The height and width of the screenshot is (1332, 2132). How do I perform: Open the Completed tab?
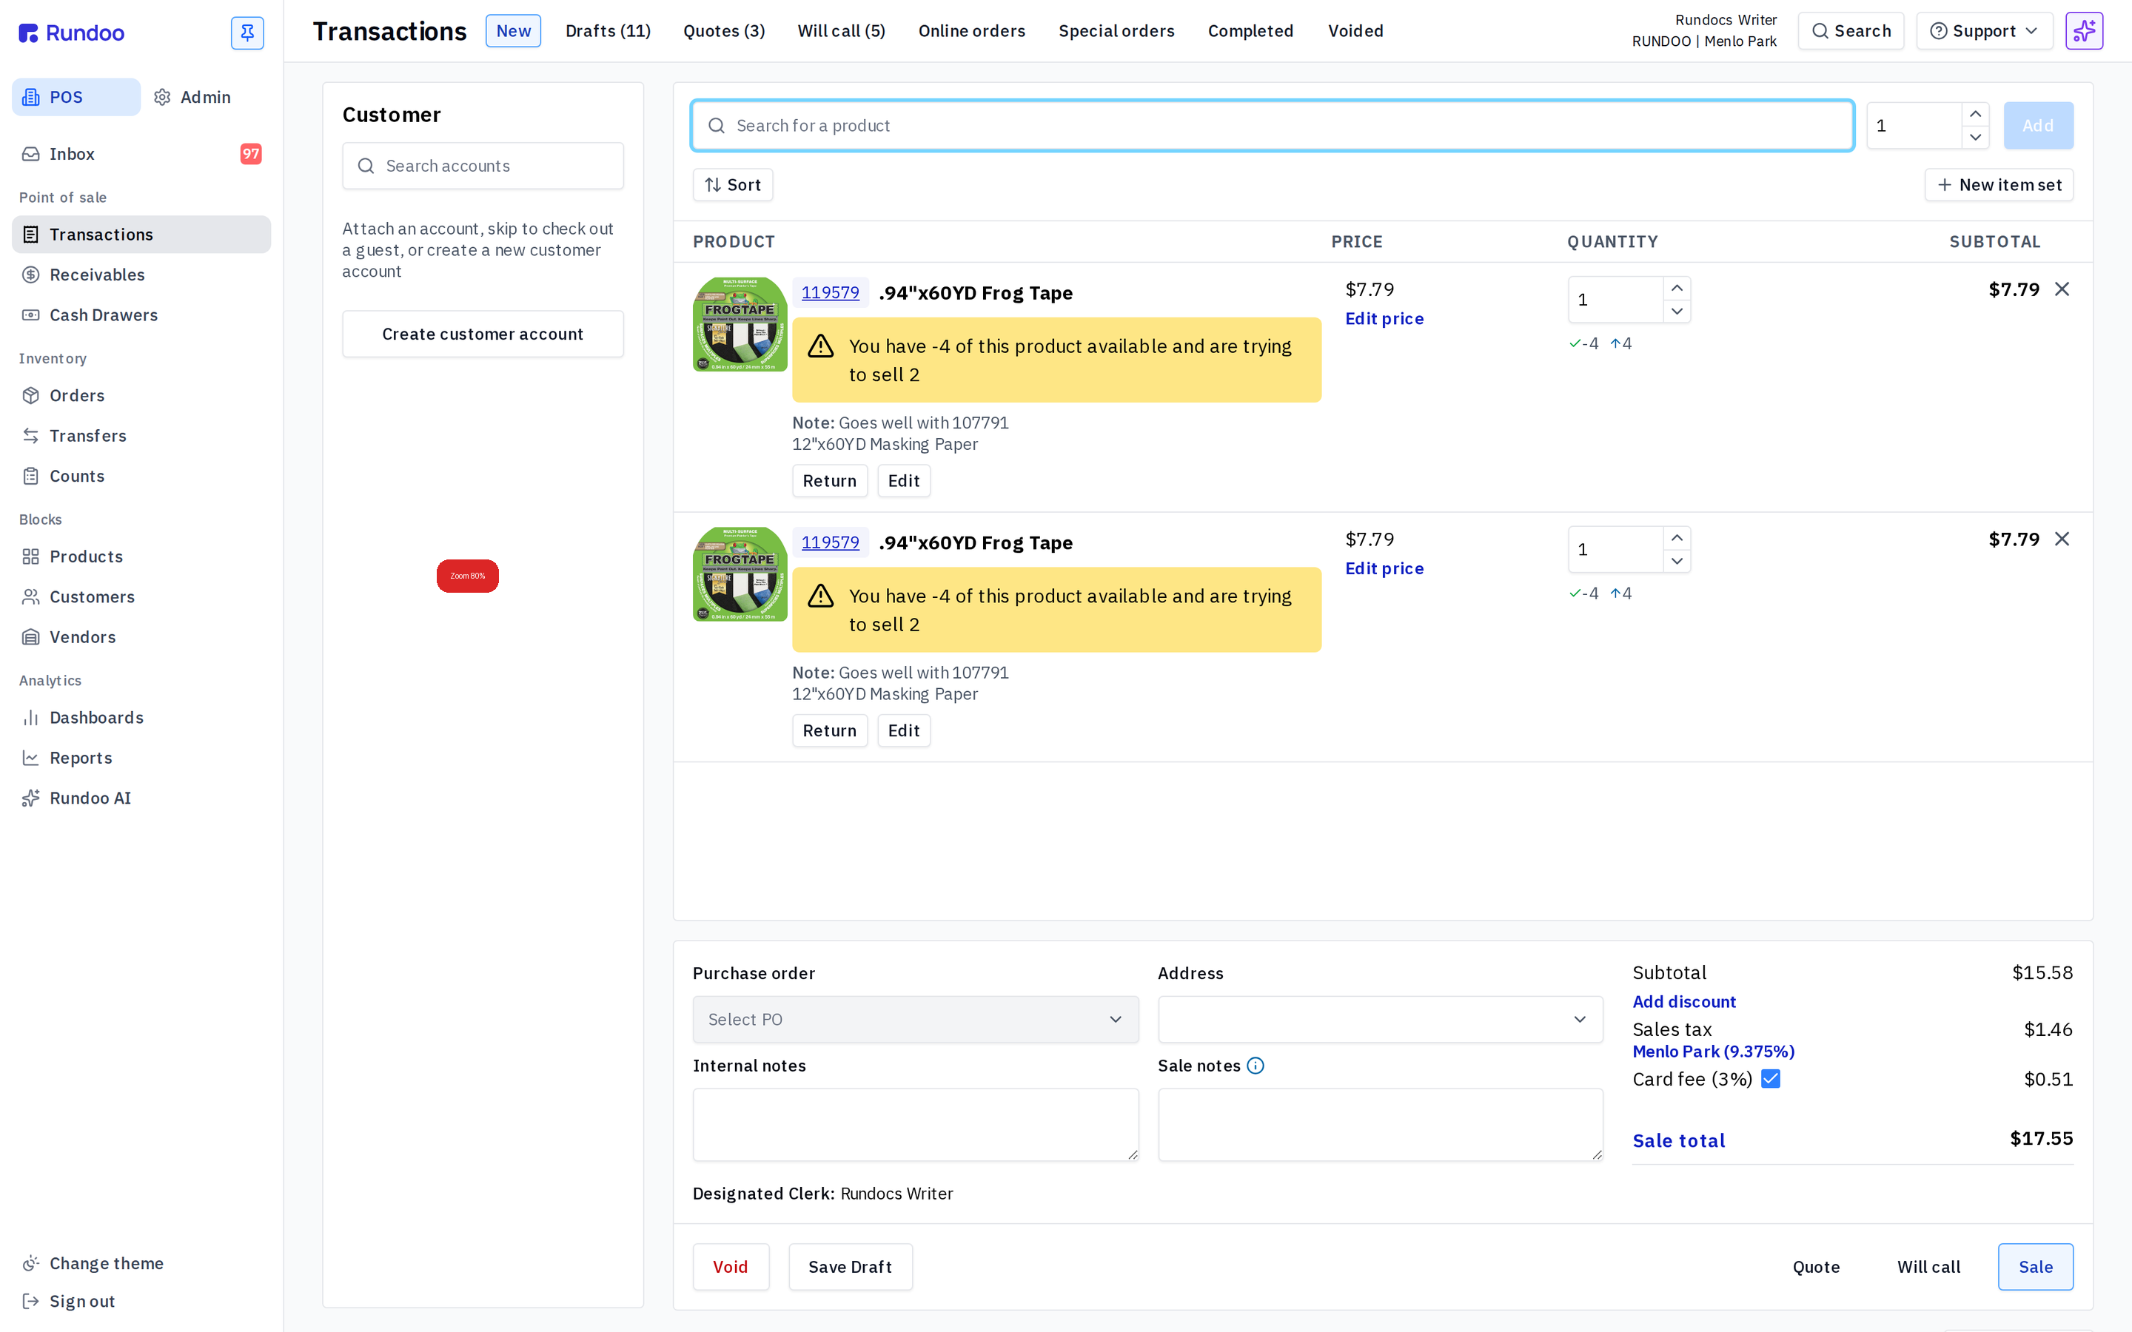pos(1250,31)
